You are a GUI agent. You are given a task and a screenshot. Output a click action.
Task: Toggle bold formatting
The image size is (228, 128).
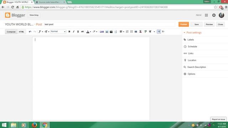click(x=69, y=32)
